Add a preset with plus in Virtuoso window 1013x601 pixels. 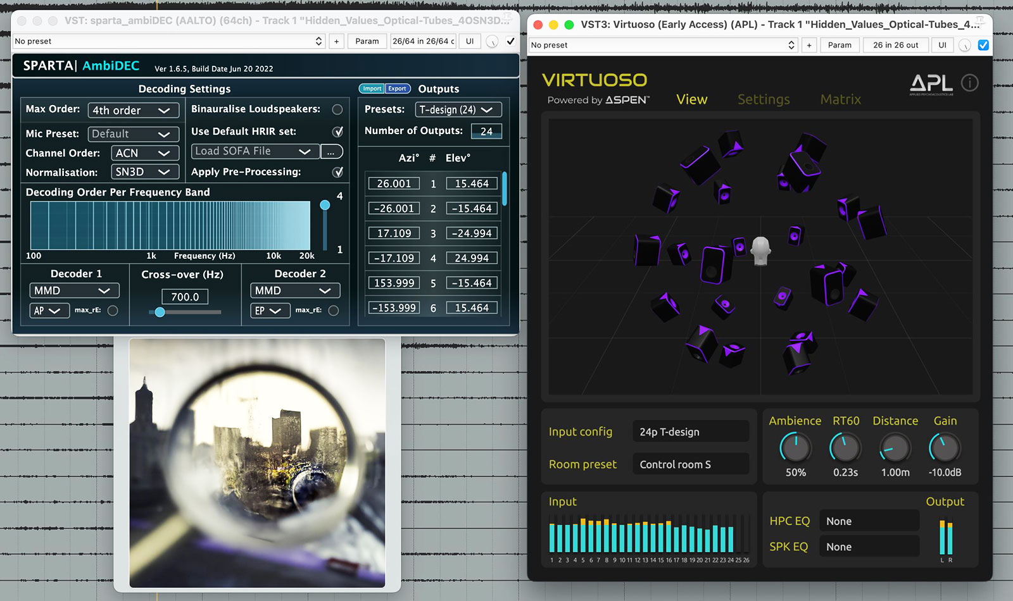(x=809, y=45)
